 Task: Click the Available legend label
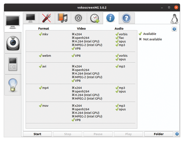[150, 34]
